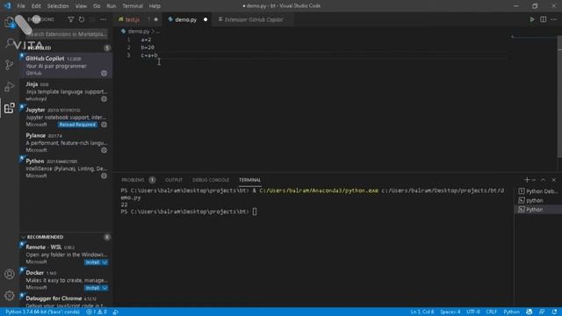Viewport: 562px width, 316px height.
Task: Switch to Extension GitHub Copilot tab
Action: pyautogui.click(x=253, y=19)
